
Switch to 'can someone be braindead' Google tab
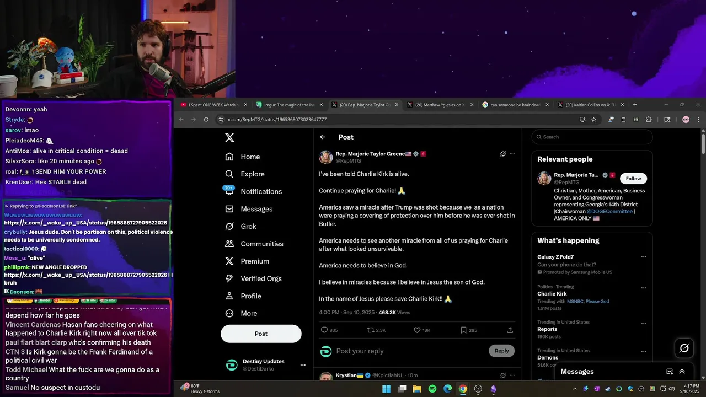(x=516, y=105)
